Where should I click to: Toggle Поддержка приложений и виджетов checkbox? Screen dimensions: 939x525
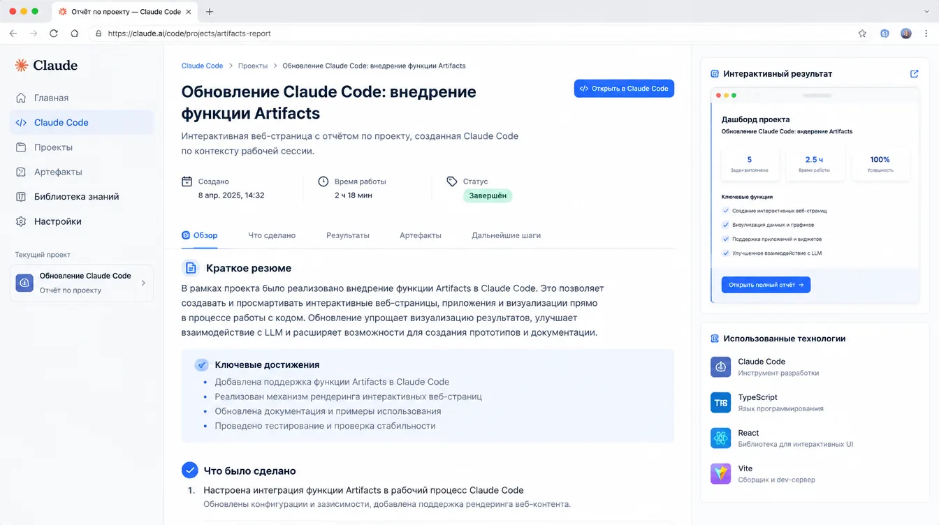(725, 239)
